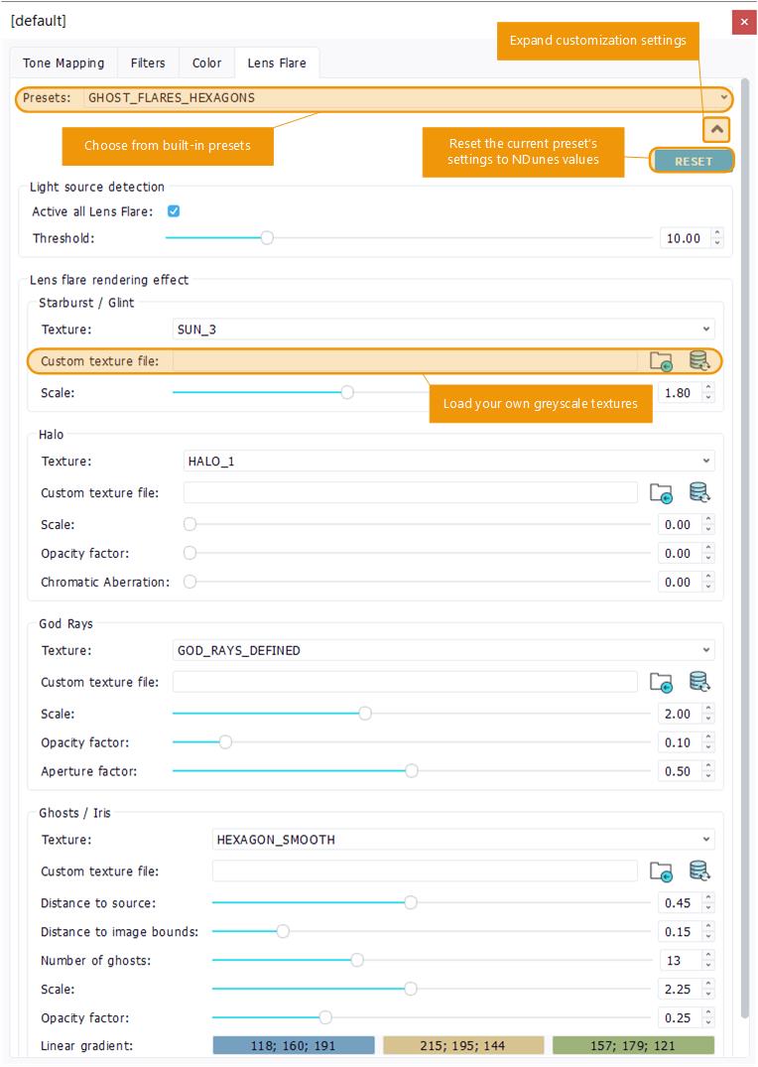Pick the blue linear gradient color swatch

[x=294, y=1046]
